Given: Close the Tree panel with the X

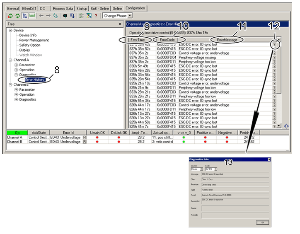Looking at the screenshot, I should (x=120, y=24).
